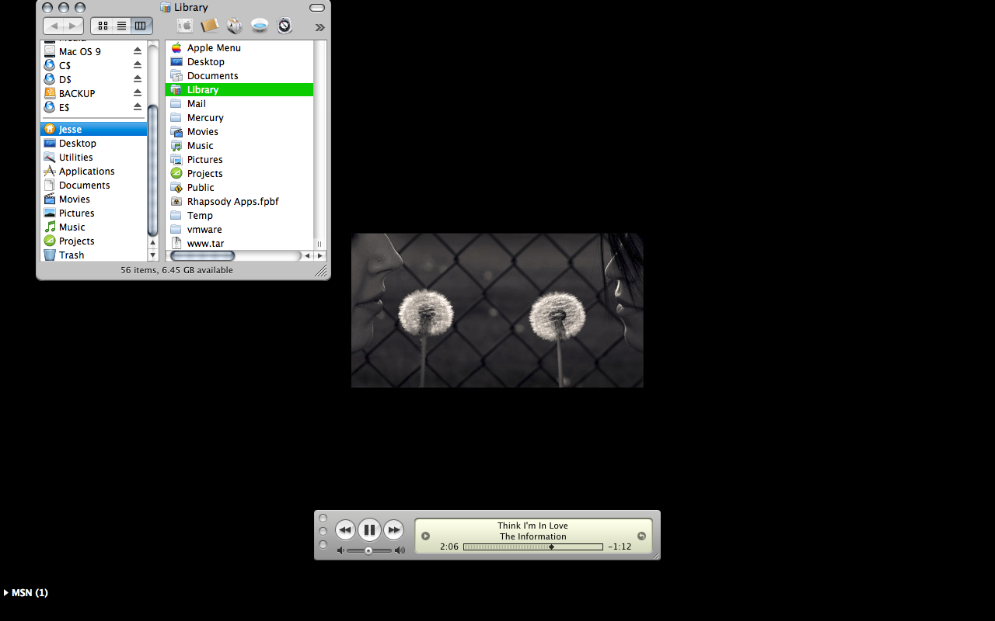The image size is (995, 621).
Task: Click the iTunes elapsed time 2:06
Action: (x=449, y=546)
